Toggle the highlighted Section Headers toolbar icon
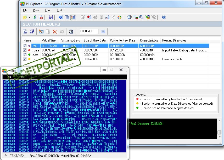The image size is (224, 160). (73, 17)
